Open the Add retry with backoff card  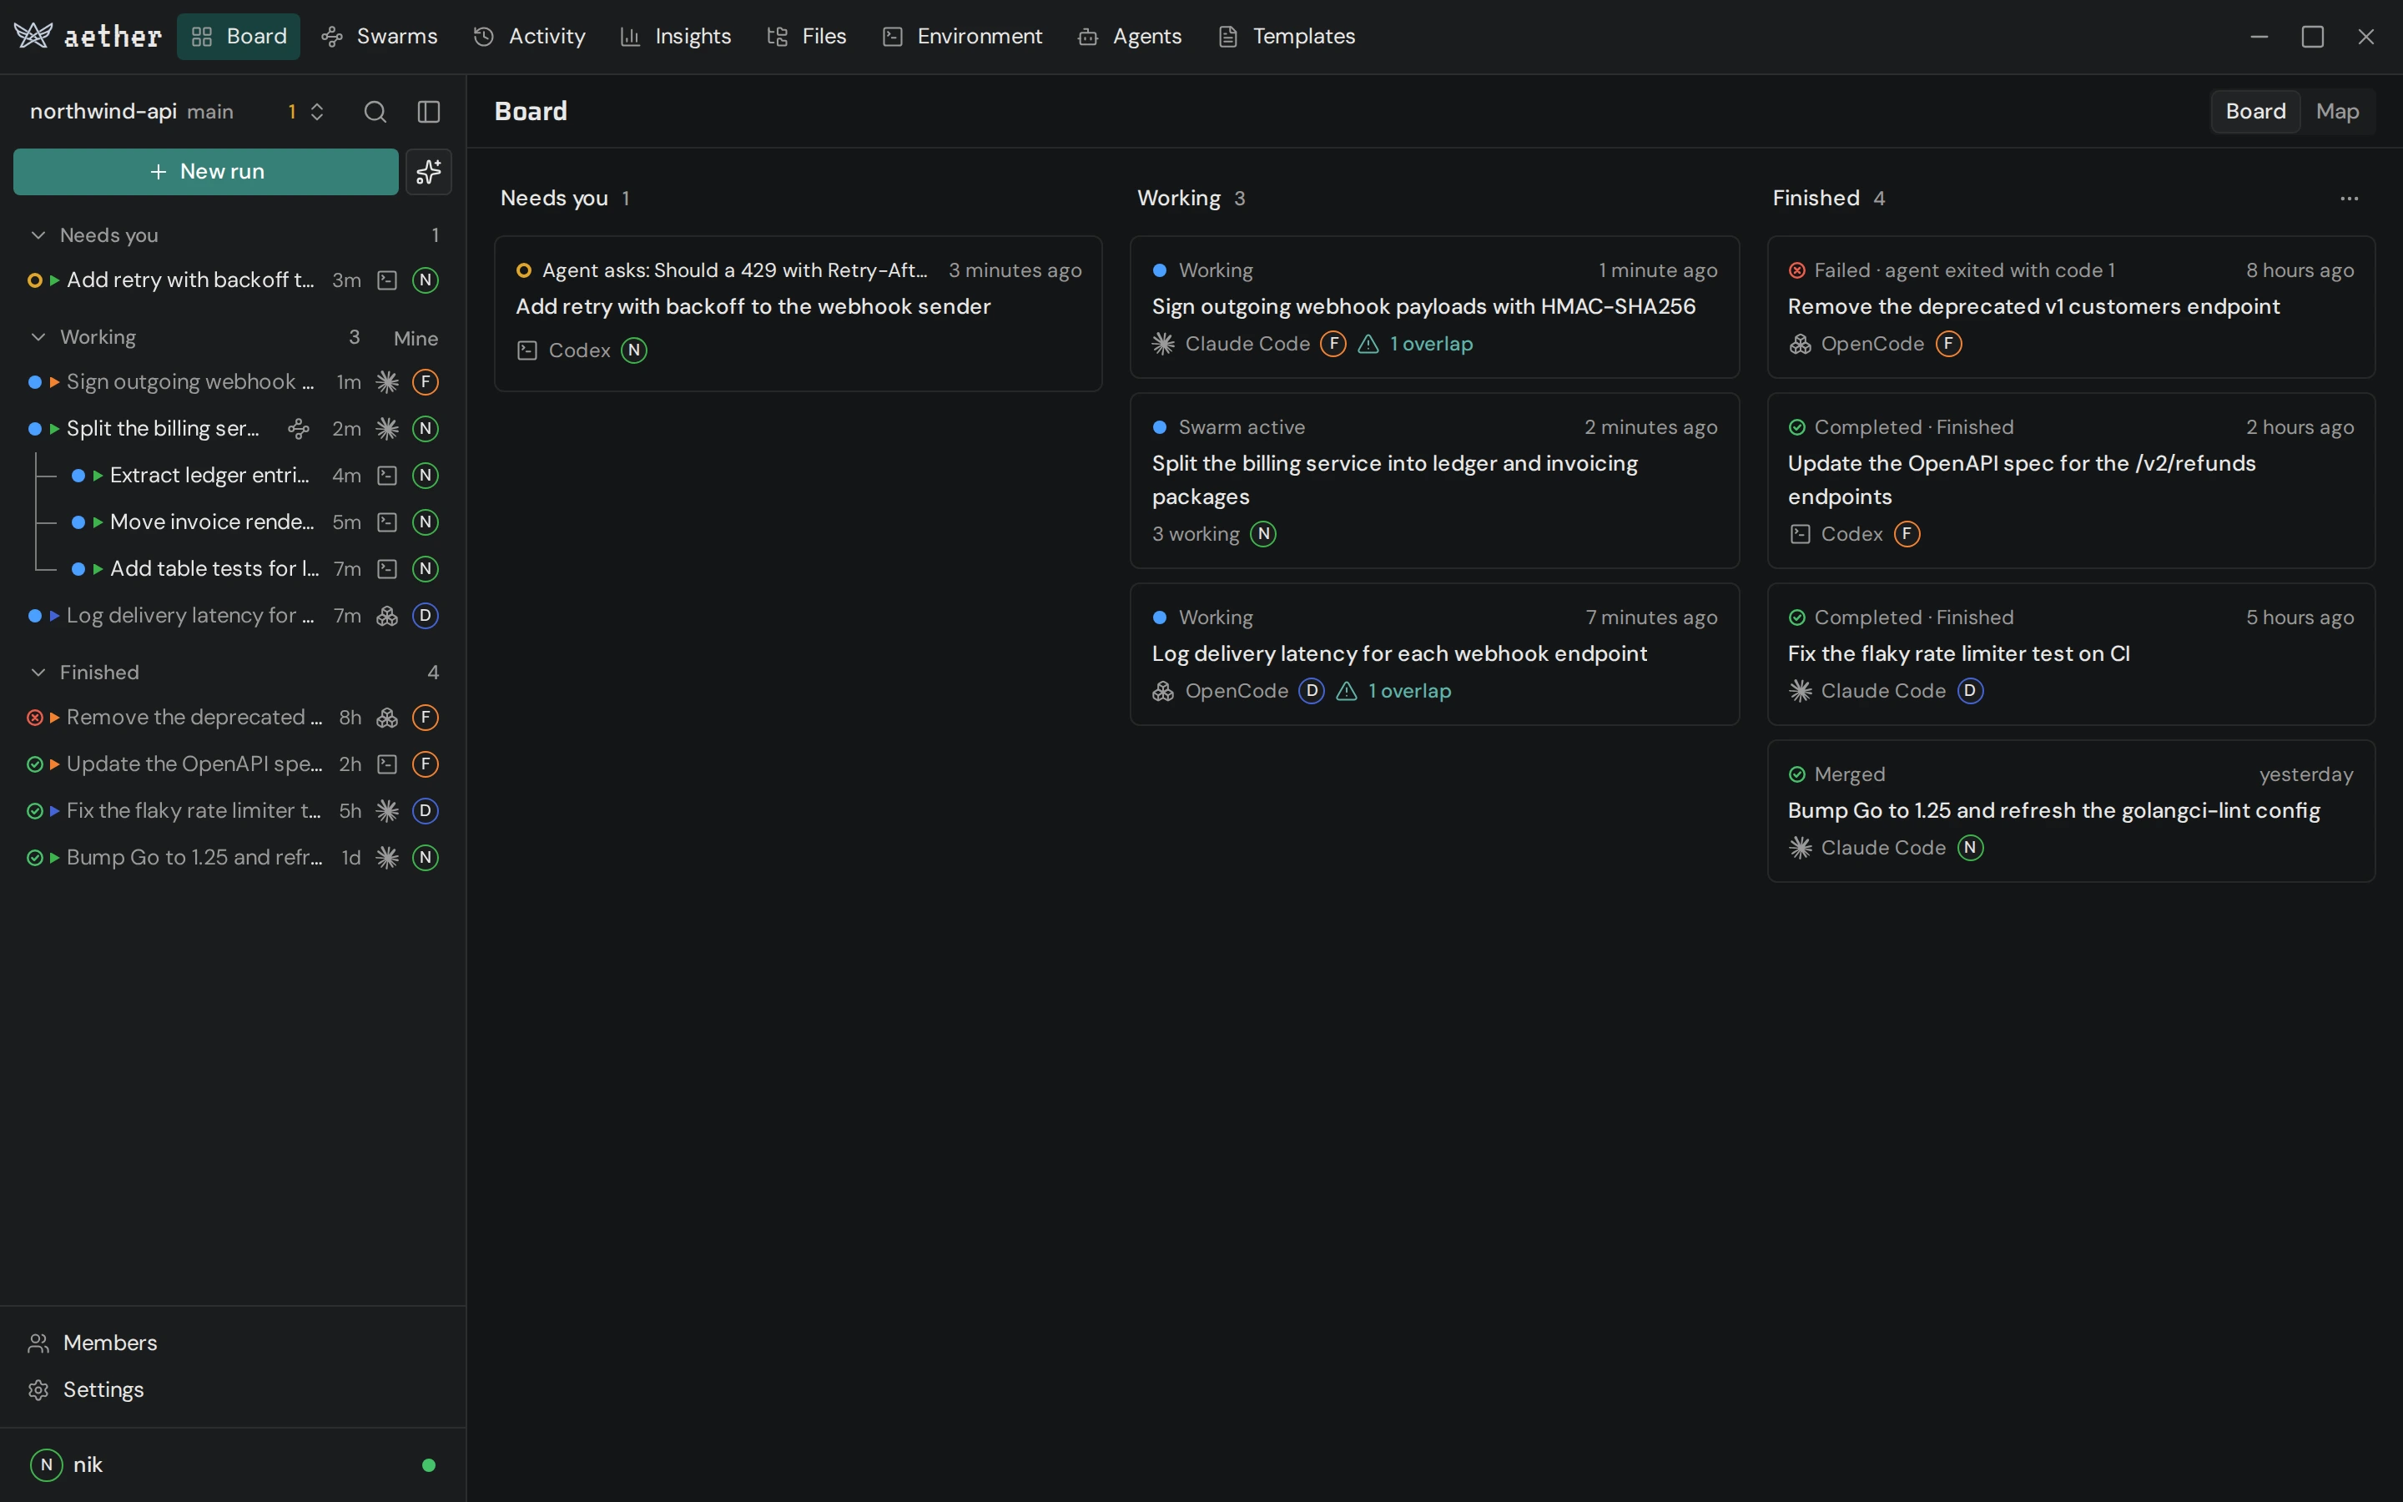click(798, 313)
